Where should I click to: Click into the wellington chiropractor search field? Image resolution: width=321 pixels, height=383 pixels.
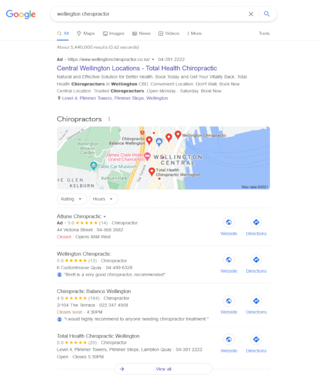[x=149, y=14]
